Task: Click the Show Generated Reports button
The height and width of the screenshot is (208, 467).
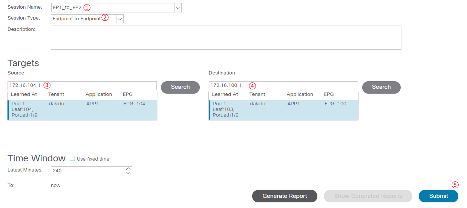Action: tap(368, 196)
